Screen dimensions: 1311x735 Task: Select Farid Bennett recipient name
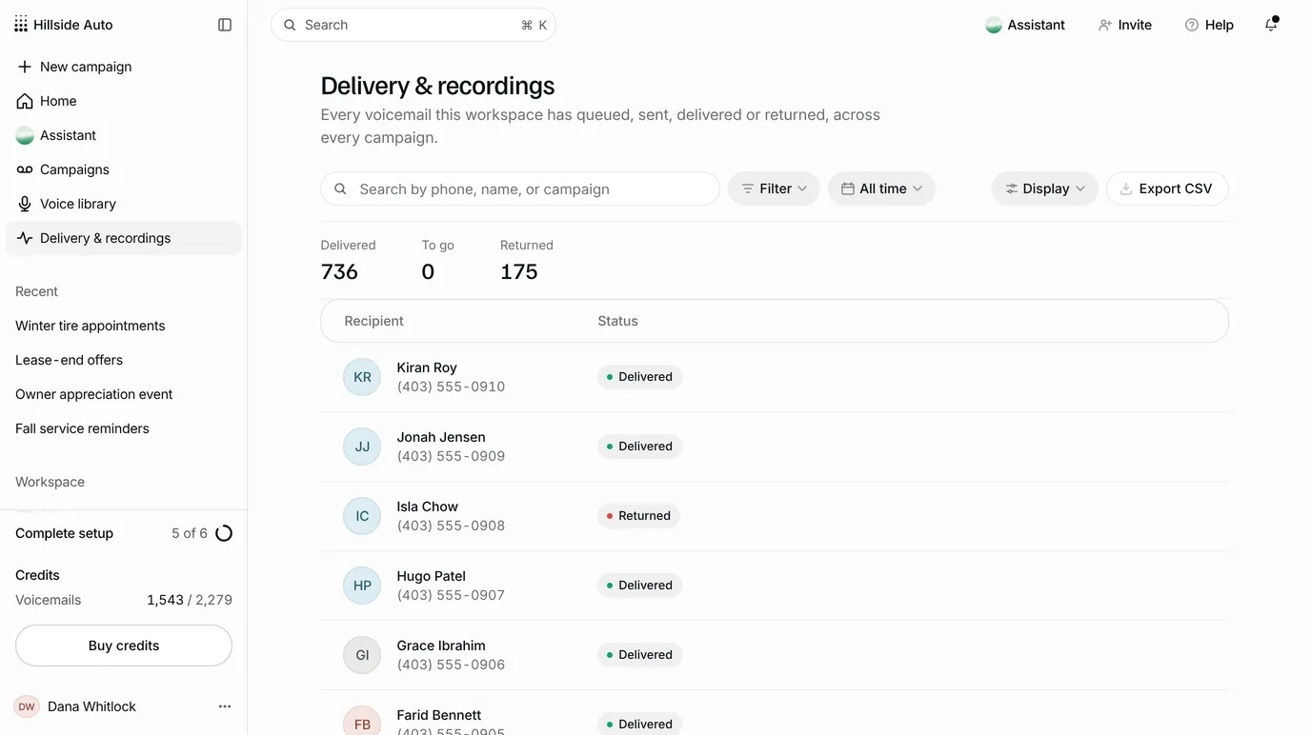[x=439, y=715]
